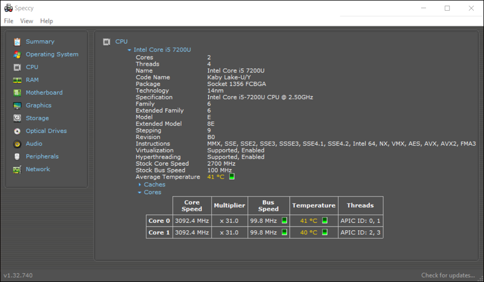
Task: Click Core 1 bus speed green indicator
Action: click(284, 232)
